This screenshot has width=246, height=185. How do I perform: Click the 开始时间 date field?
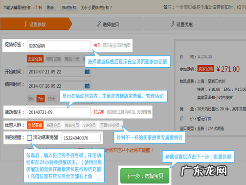click(x=59, y=72)
